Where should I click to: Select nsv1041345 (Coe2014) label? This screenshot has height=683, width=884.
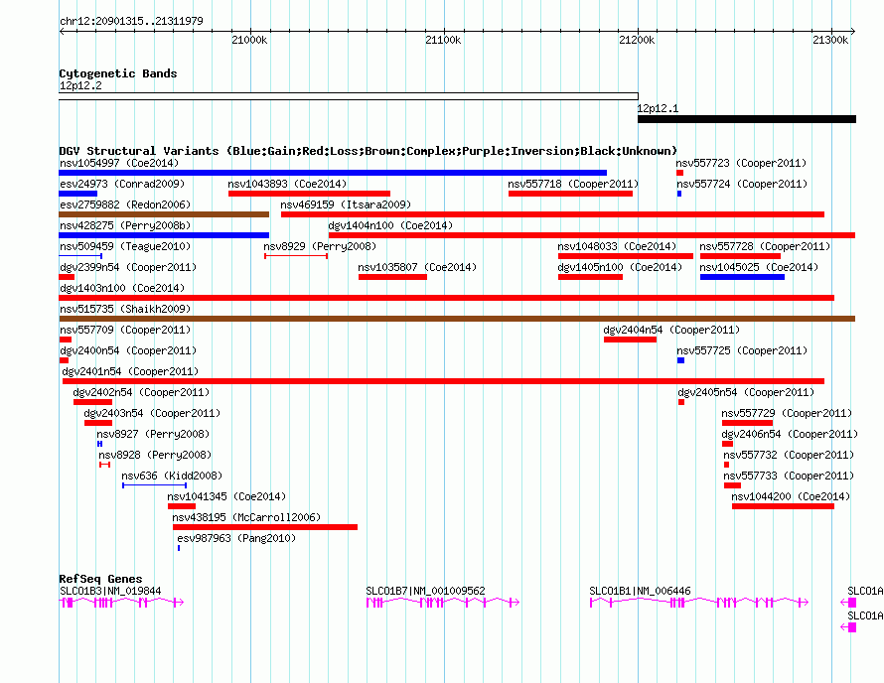(x=226, y=496)
